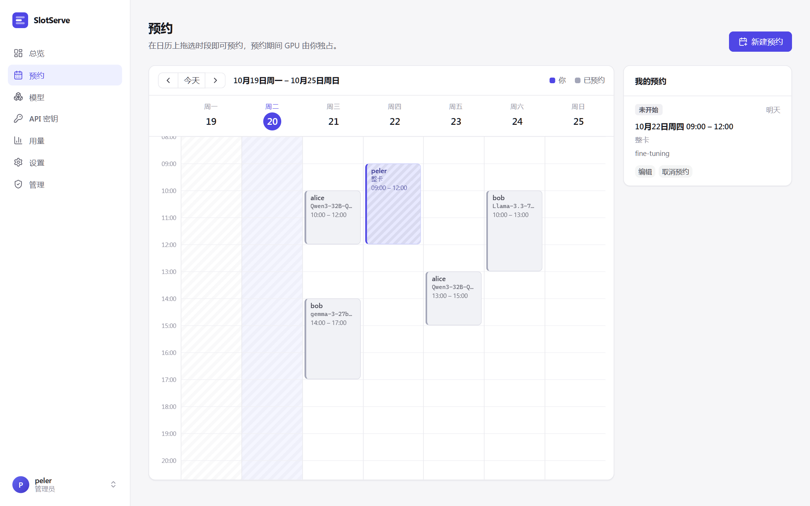The width and height of the screenshot is (810, 506).
Task: Click 取消预约 to cancel reservation
Action: [x=675, y=172]
